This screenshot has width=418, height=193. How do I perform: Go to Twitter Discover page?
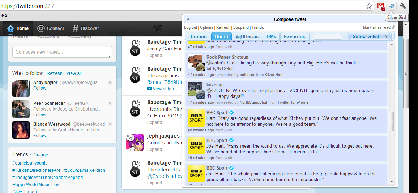tap(86, 28)
